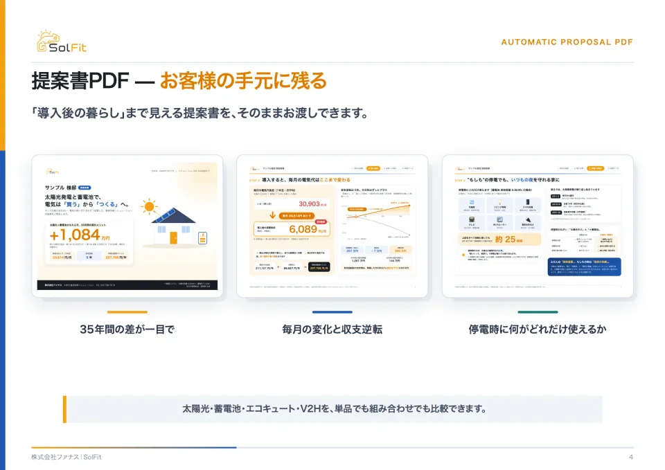
Task: Click the sun icon in first thumbnail
Action: pos(149,207)
